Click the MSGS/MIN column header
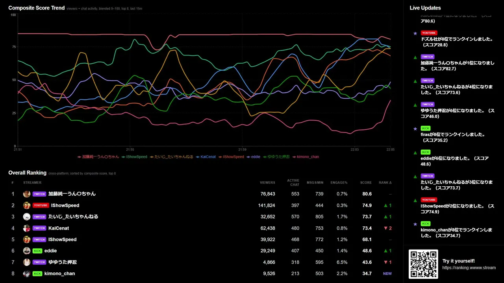 click(x=315, y=183)
